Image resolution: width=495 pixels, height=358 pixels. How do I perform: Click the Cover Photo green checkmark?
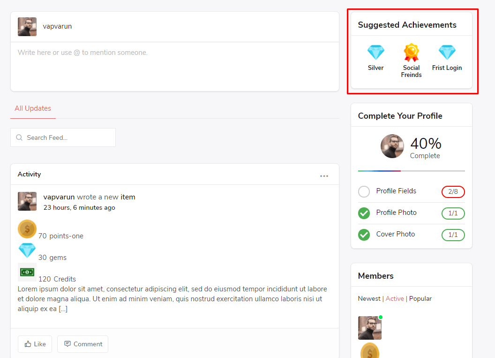(x=364, y=235)
